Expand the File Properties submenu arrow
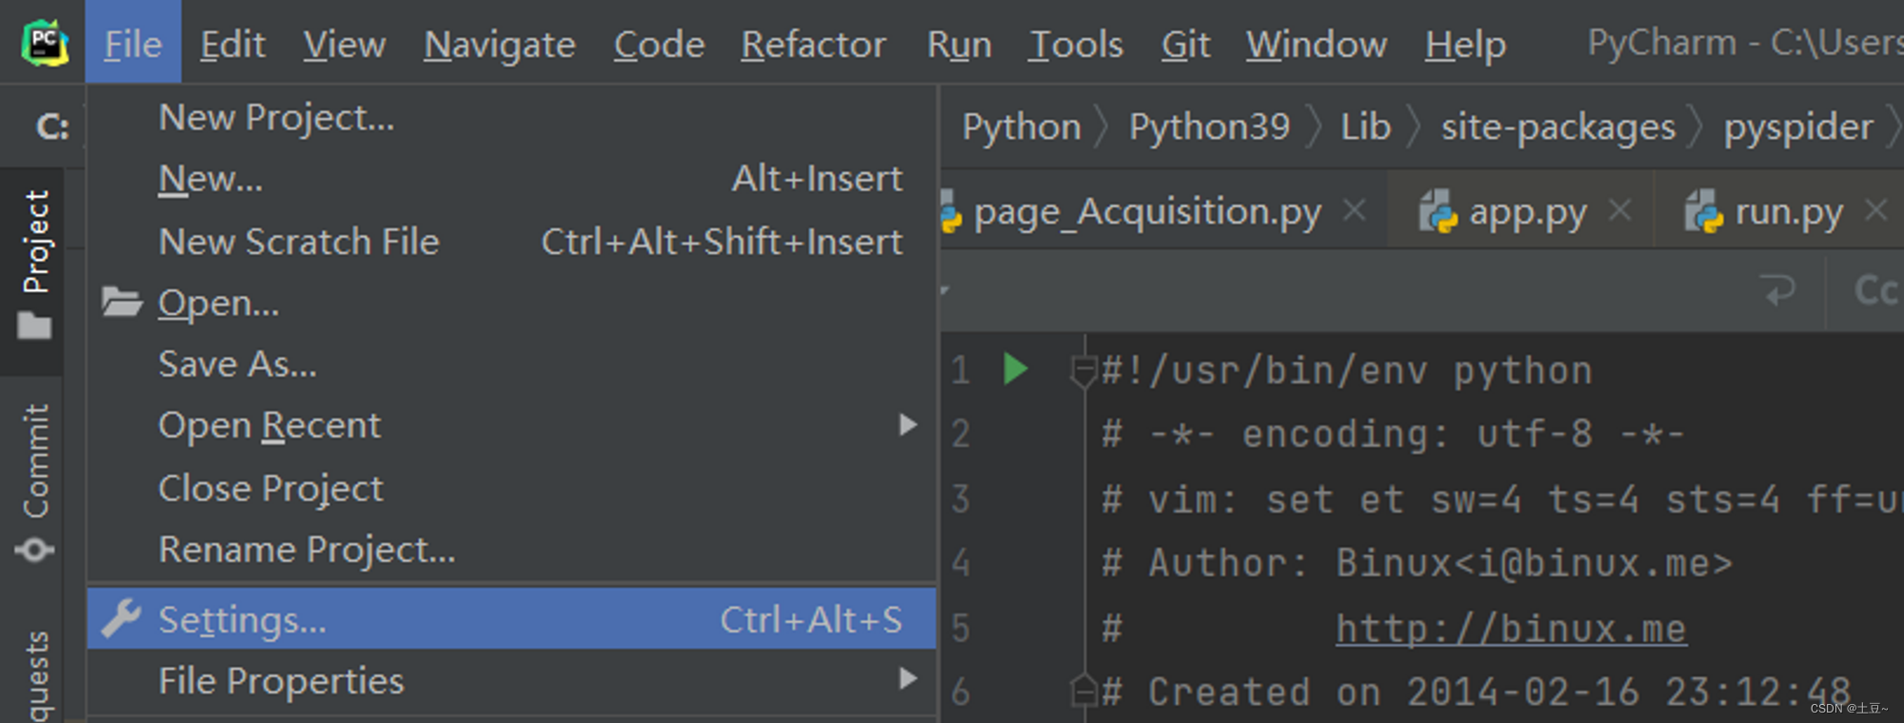 pyautogui.click(x=908, y=678)
